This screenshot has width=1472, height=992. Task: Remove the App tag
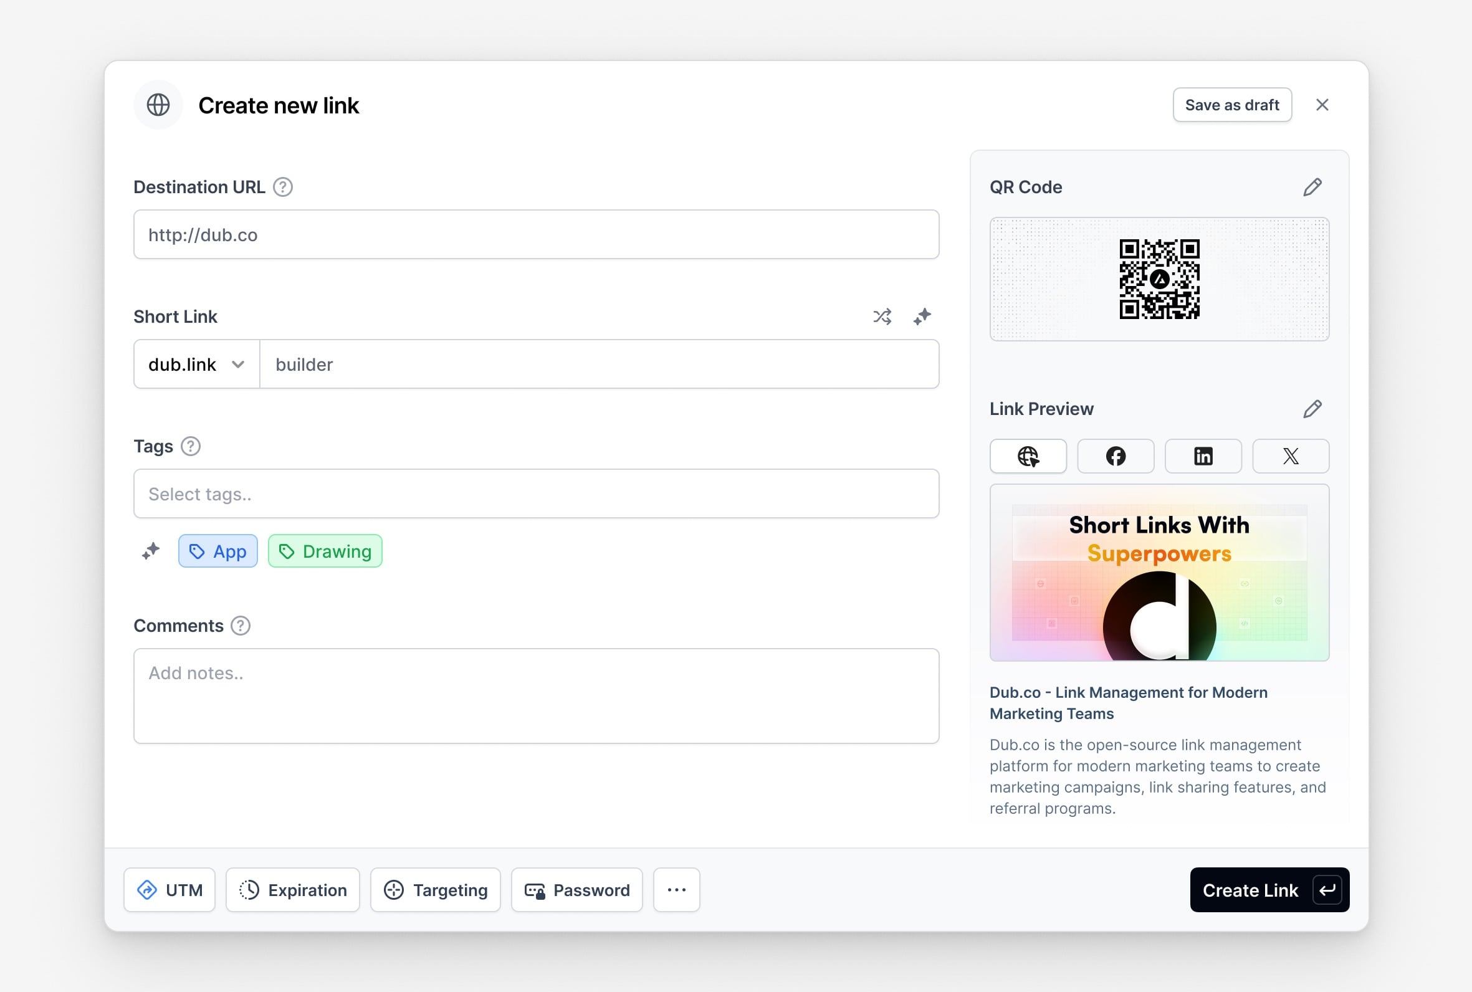click(218, 551)
